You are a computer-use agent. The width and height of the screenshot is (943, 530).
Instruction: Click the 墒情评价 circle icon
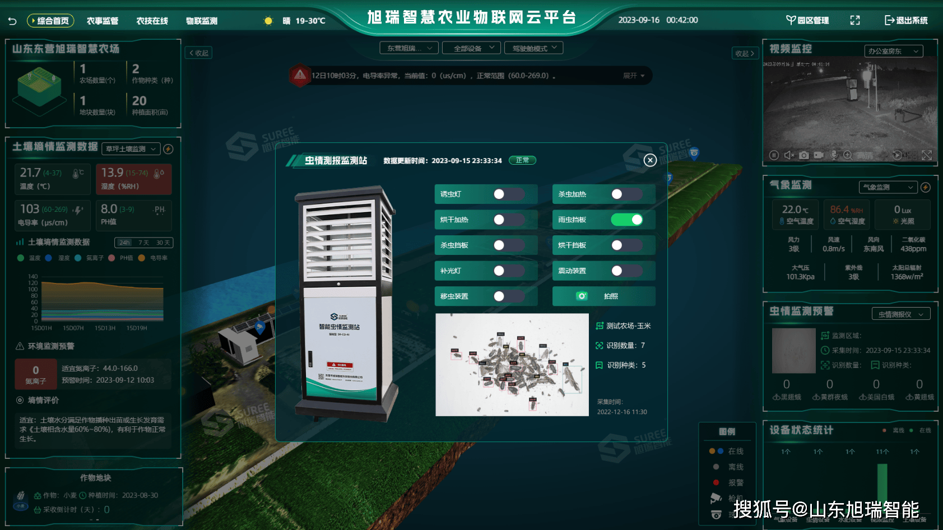(x=20, y=400)
